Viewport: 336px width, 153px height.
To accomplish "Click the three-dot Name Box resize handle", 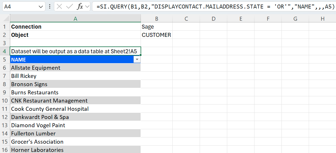I will click(x=50, y=7).
